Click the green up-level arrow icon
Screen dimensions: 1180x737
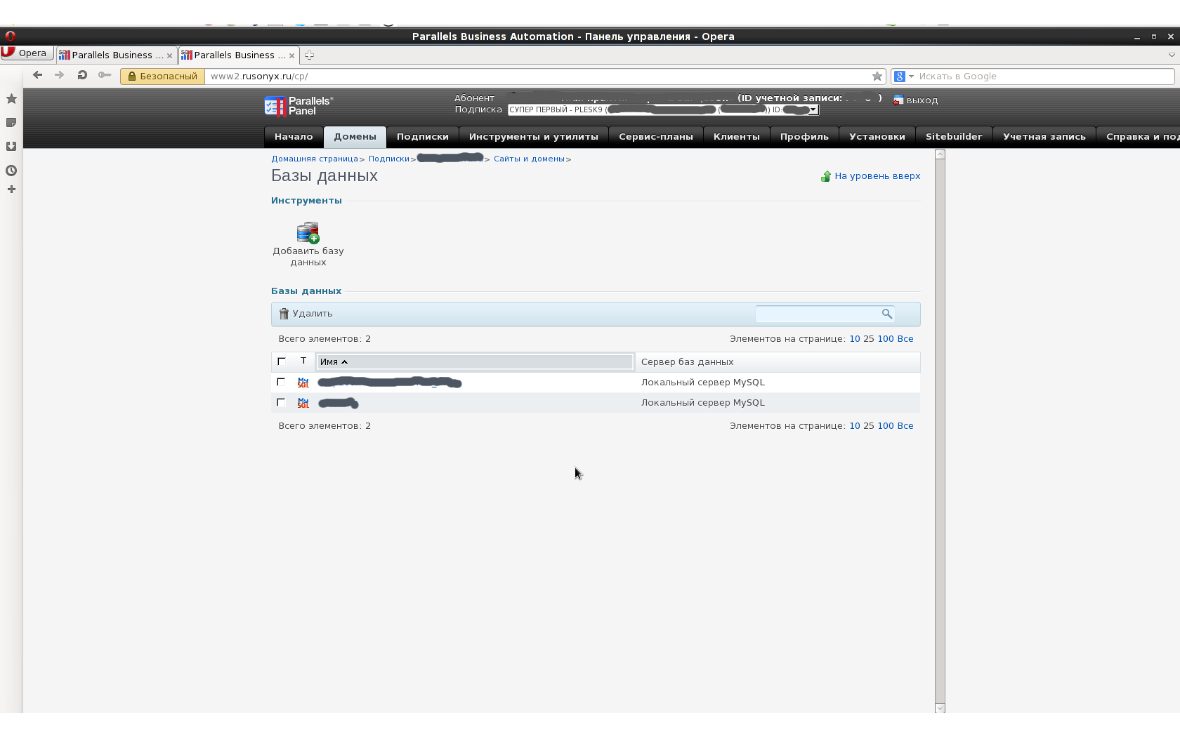(826, 176)
